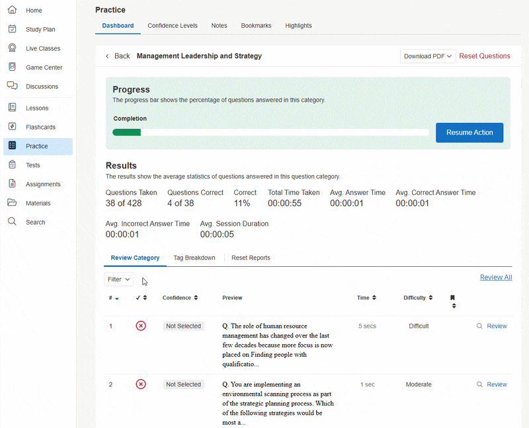Switch to the Confidence Levels tab
This screenshot has height=428, width=529.
(x=172, y=26)
